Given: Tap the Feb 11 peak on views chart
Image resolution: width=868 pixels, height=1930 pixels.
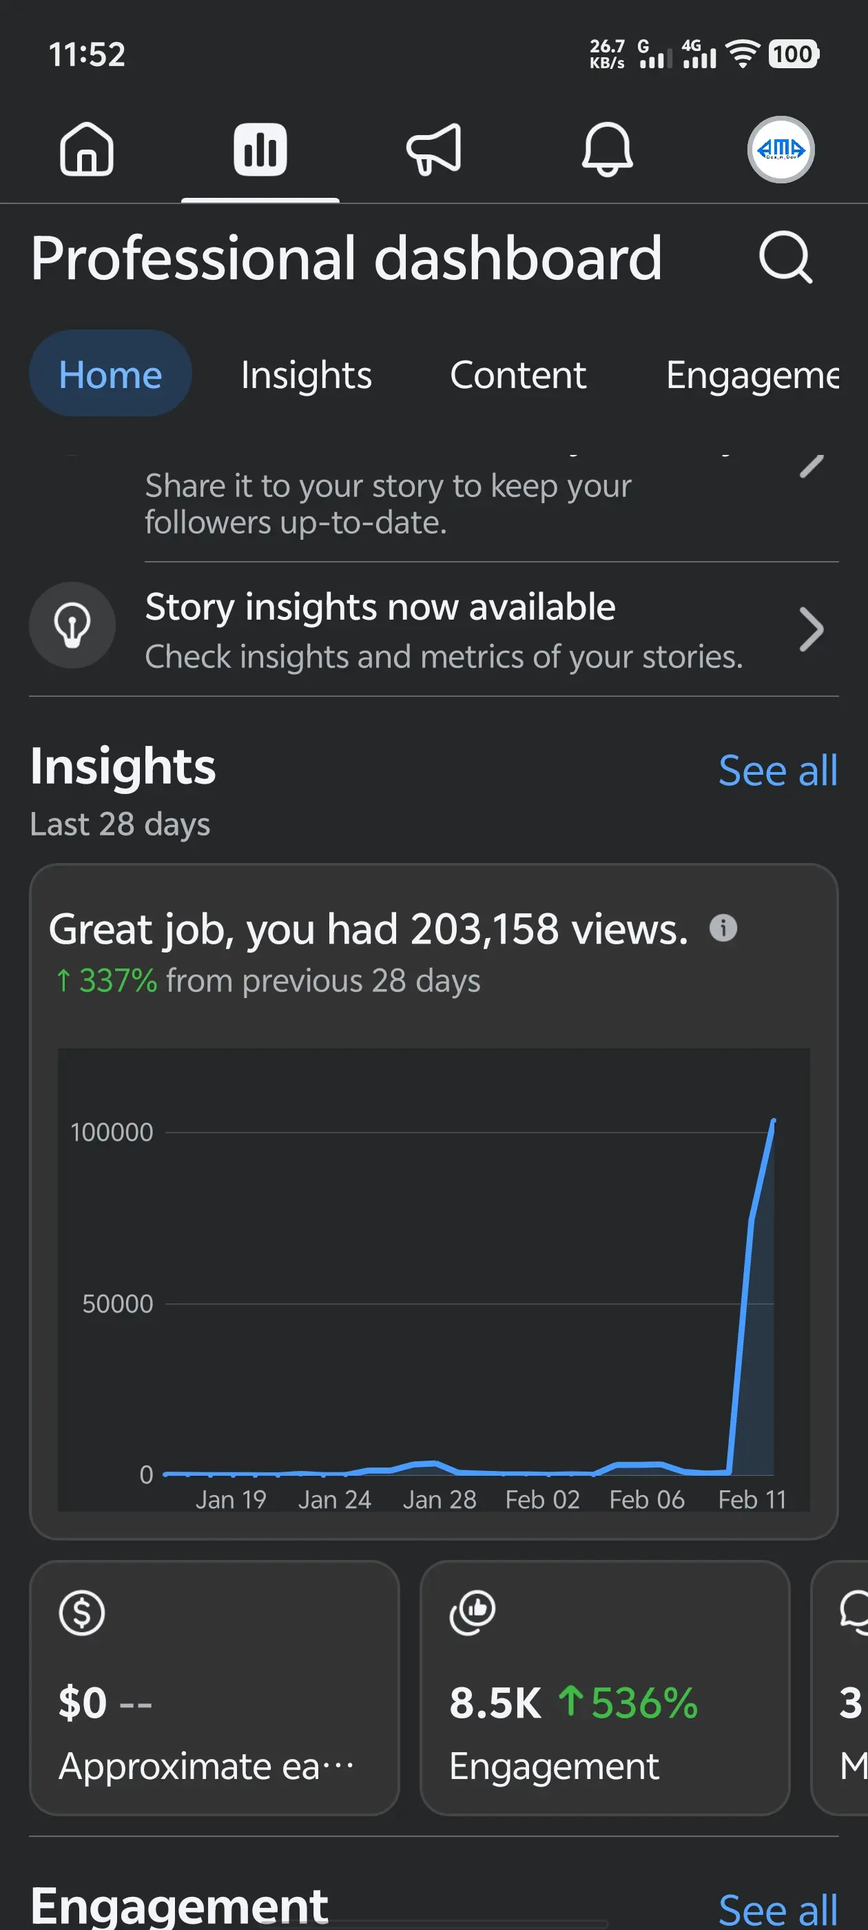Looking at the screenshot, I should 773,1121.
